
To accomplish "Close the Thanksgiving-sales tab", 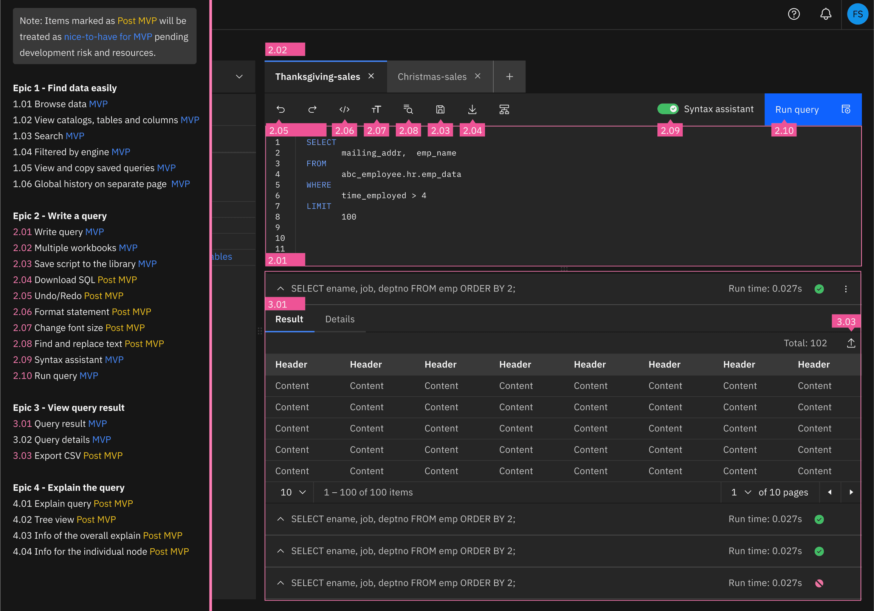I will (371, 76).
